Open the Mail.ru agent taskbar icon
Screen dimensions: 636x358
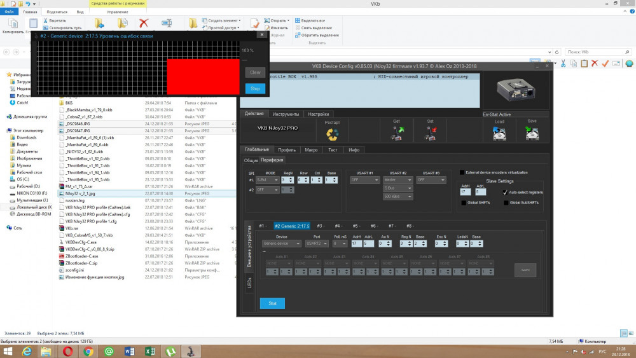109,351
